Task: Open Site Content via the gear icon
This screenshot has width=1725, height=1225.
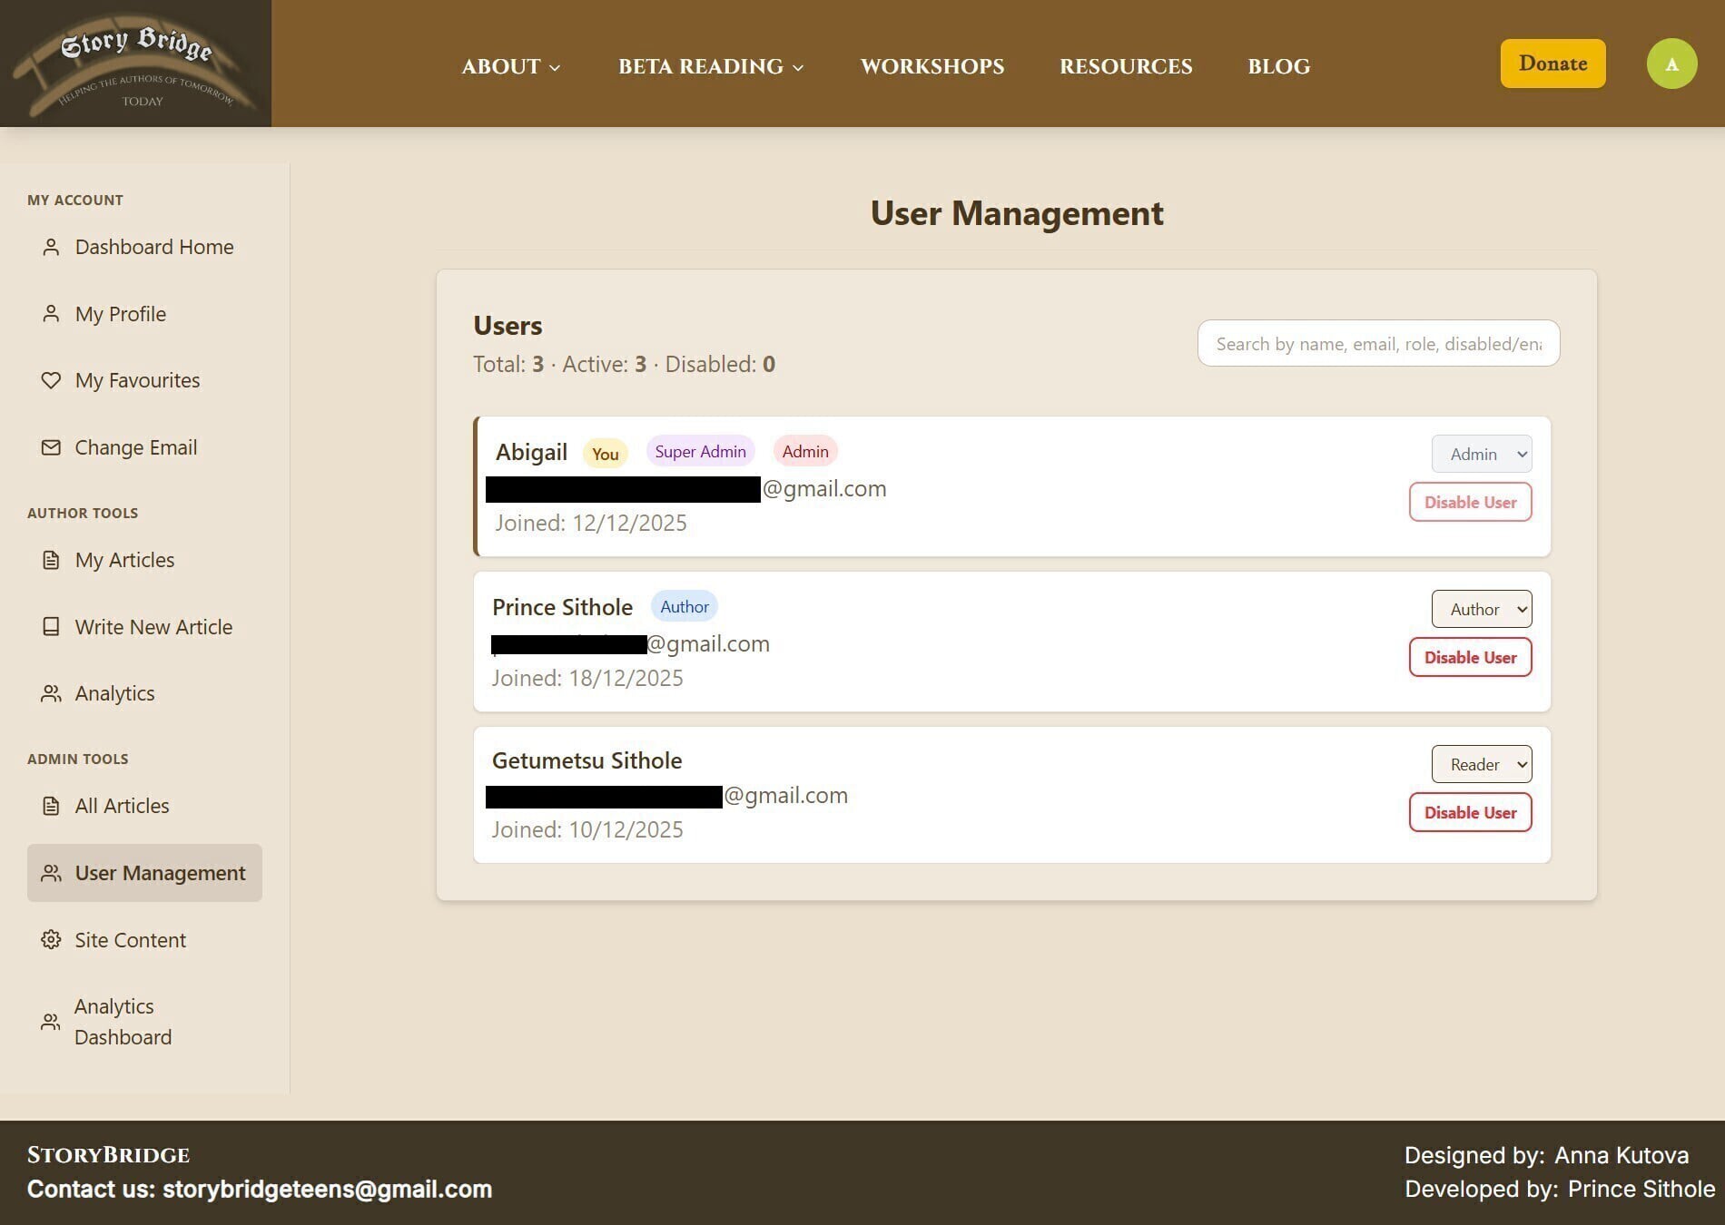Action: [x=50, y=940]
